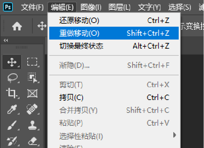Expand the toolbox using double-arrow
Screen dimensions: 204x148
pos(6,40)
